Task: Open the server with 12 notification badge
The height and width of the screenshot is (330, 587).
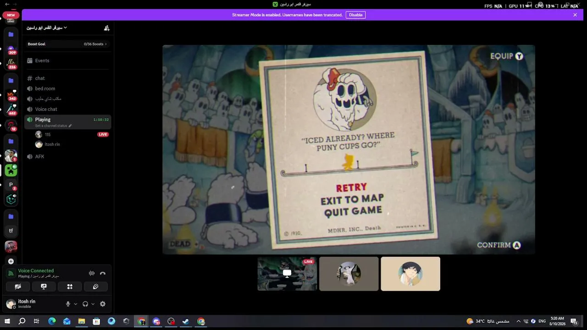Action: (x=11, y=125)
